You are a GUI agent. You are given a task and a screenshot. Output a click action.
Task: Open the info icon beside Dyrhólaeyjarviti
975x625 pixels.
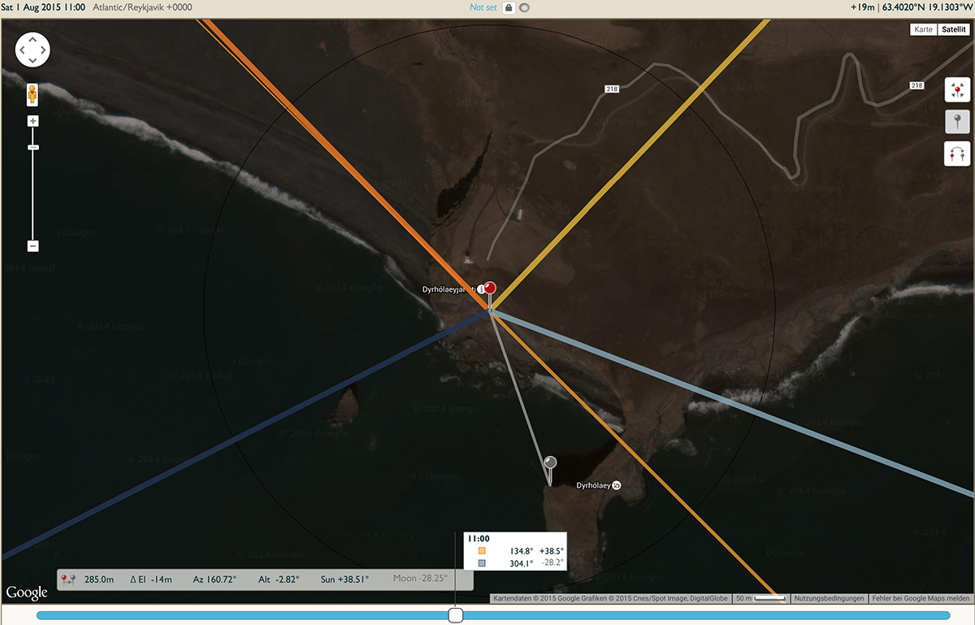pos(481,289)
